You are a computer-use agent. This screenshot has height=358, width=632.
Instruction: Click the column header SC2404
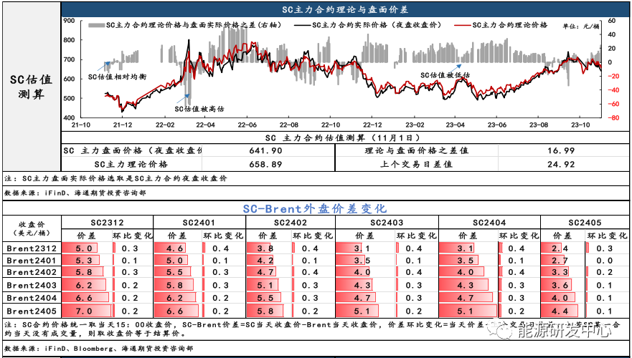[x=489, y=223]
